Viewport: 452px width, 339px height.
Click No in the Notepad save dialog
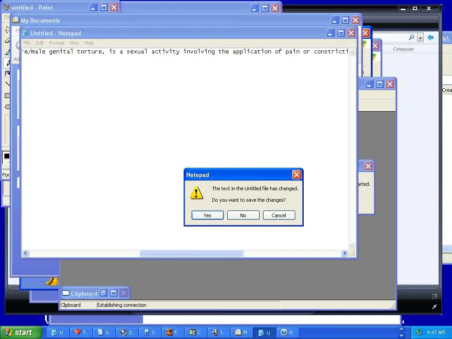[243, 215]
